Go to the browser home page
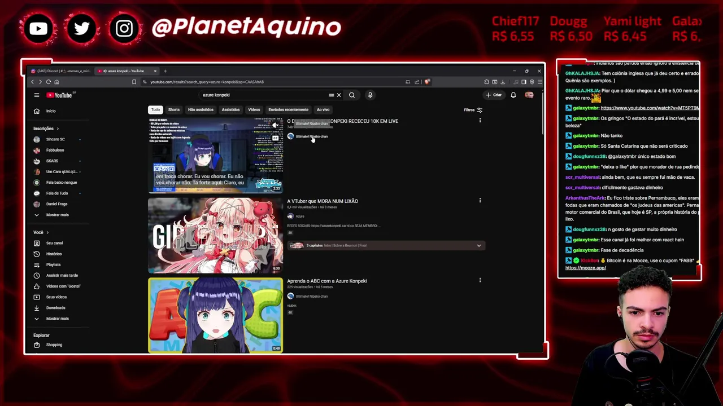 click(56, 82)
